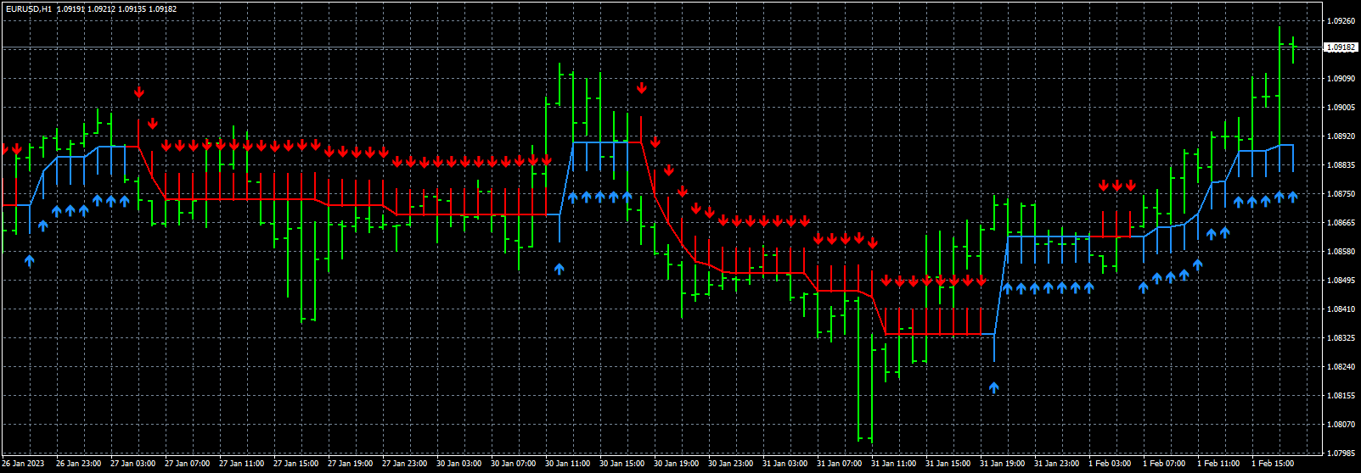Click the 30 Jan 15:00 time label
This screenshot has height=473, width=1361.
pyautogui.click(x=622, y=464)
